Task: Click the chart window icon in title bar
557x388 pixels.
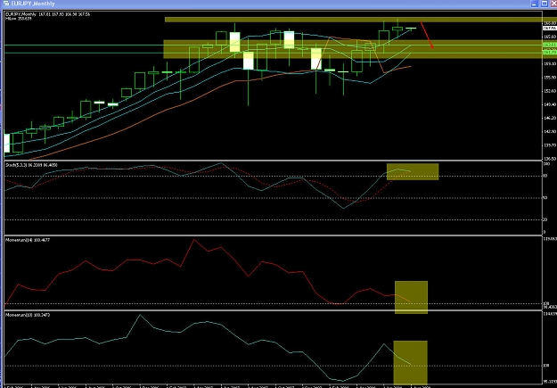Action: click(6, 4)
